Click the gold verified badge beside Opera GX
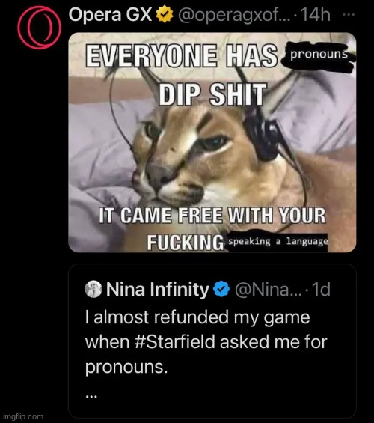This screenshot has height=423, width=374. pos(165,14)
